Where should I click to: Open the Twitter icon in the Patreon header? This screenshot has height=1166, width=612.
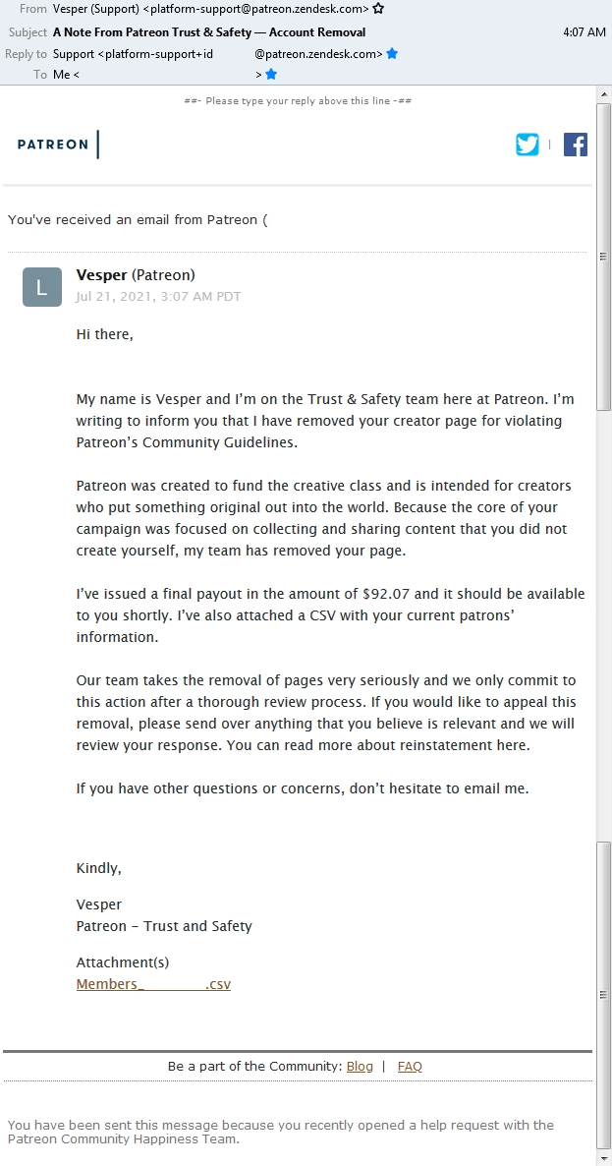pyautogui.click(x=528, y=145)
